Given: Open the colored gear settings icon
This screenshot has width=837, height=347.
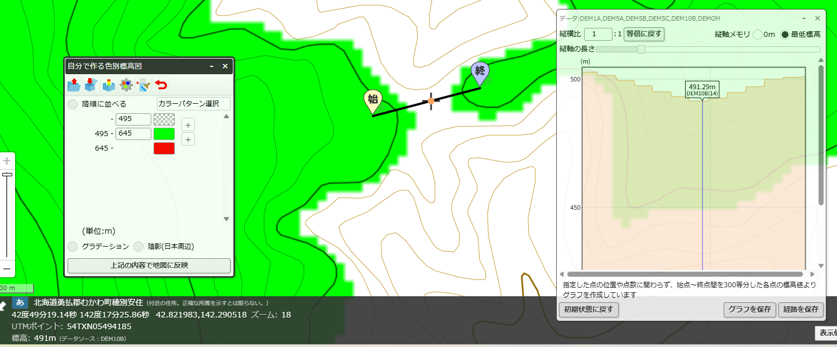Looking at the screenshot, I should [x=126, y=85].
